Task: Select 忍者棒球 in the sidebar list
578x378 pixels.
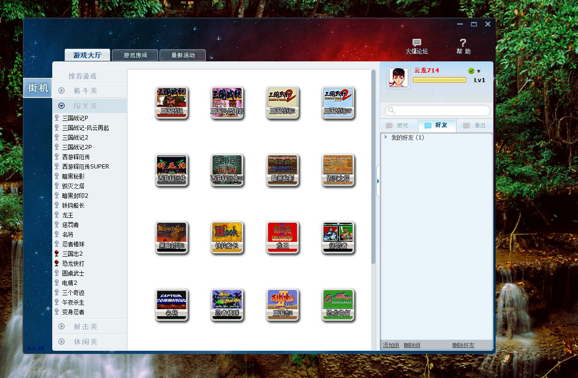Action: [73, 244]
